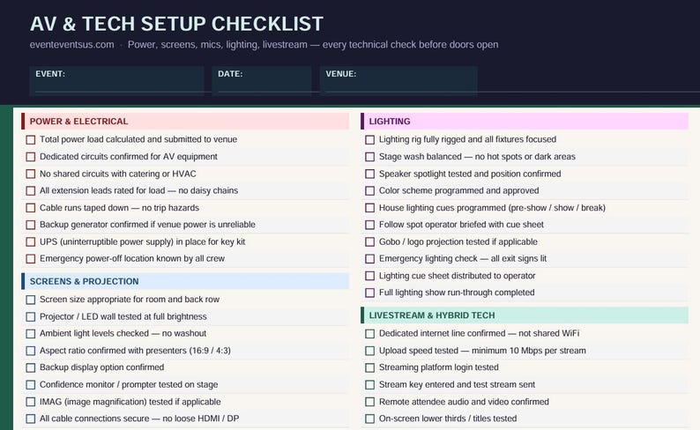Check 'Gobo / logo projection tested' box
Image resolution: width=700 pixels, height=430 pixels.
369,241
